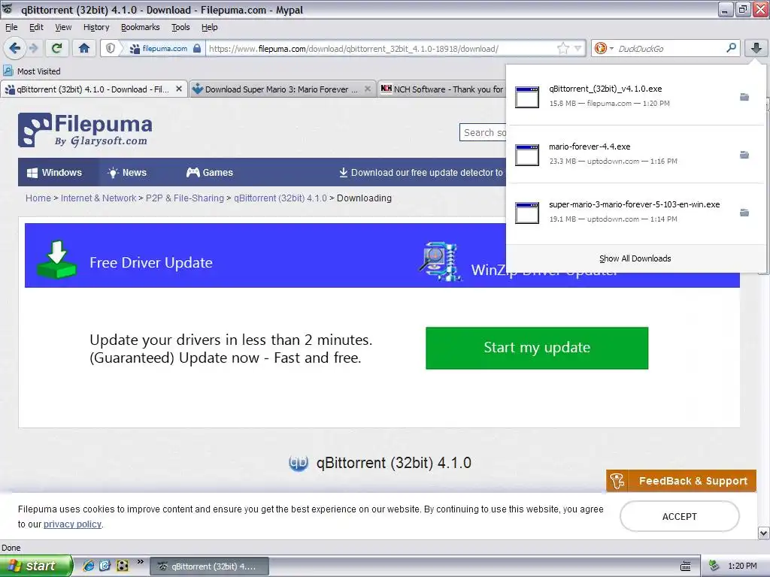Viewport: 770px width, 577px height.
Task: Expand quick launch overflow chevron
Action: click(141, 562)
